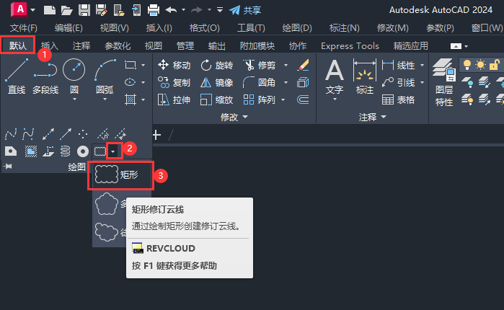Viewport: 504px width, 310px height.
Task: Expand the hatch tool dropdown
Action: [143, 100]
